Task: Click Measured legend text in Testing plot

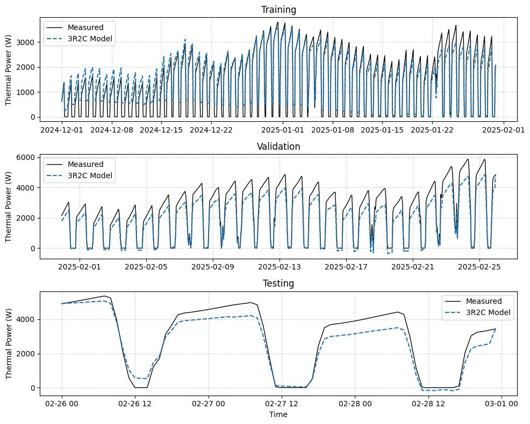Action: click(x=483, y=301)
